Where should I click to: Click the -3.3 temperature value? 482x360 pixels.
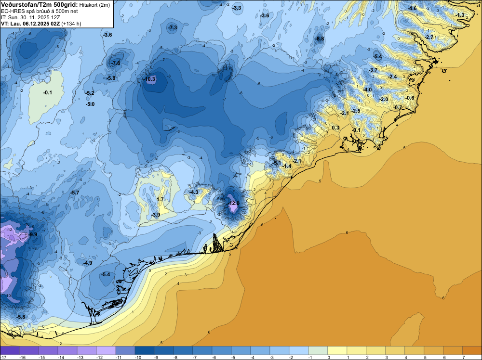(x=237, y=8)
